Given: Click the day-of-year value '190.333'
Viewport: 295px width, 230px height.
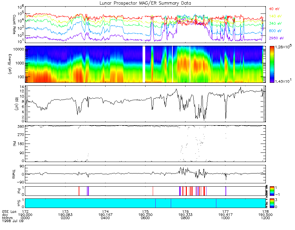Looking at the screenshot, I should pos(186,215).
